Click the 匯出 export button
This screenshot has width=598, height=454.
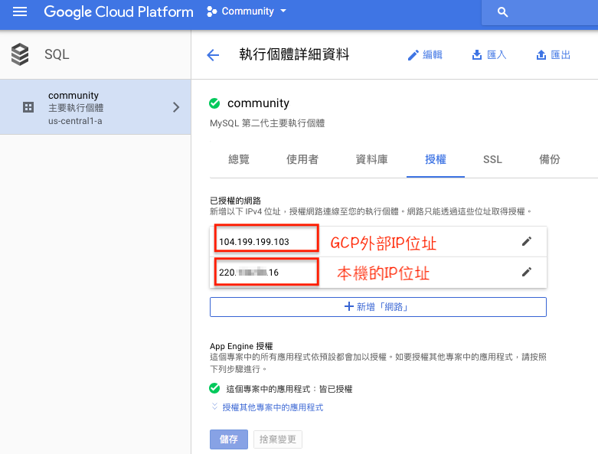[x=554, y=55]
